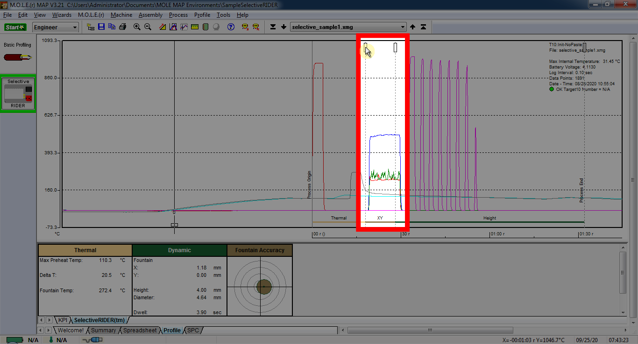The image size is (638, 344).
Task: Open the M.O.L.E.(r) menu
Action: [x=91, y=15]
